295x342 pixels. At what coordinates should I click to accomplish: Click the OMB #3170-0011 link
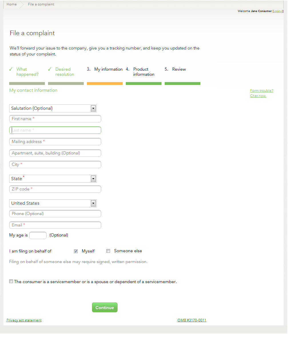pyautogui.click(x=192, y=320)
